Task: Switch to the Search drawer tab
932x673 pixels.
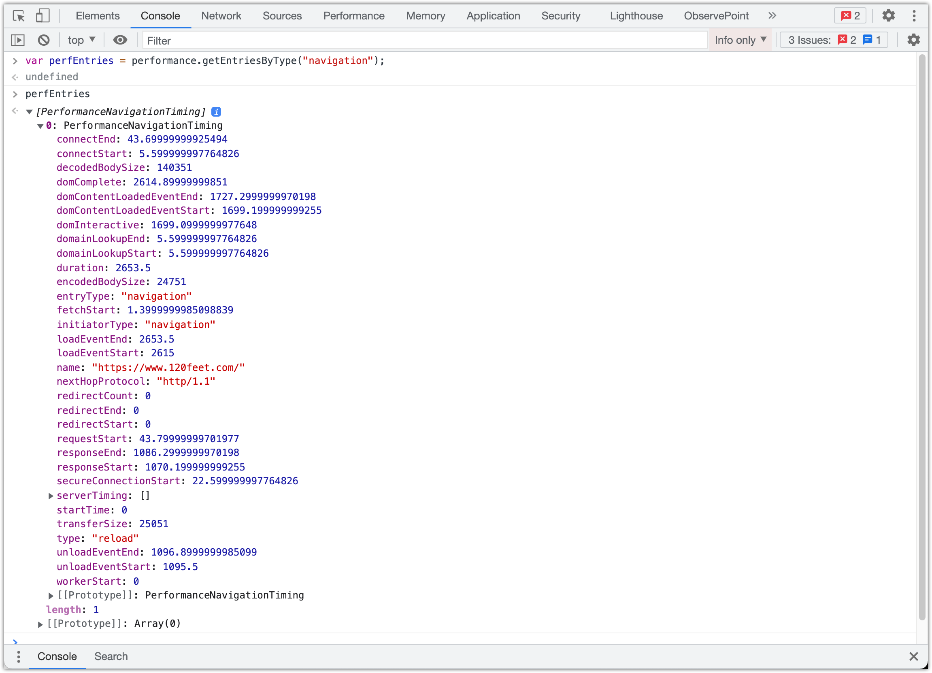Action: (111, 656)
